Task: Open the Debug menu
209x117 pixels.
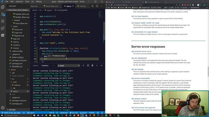Action: (39, 1)
